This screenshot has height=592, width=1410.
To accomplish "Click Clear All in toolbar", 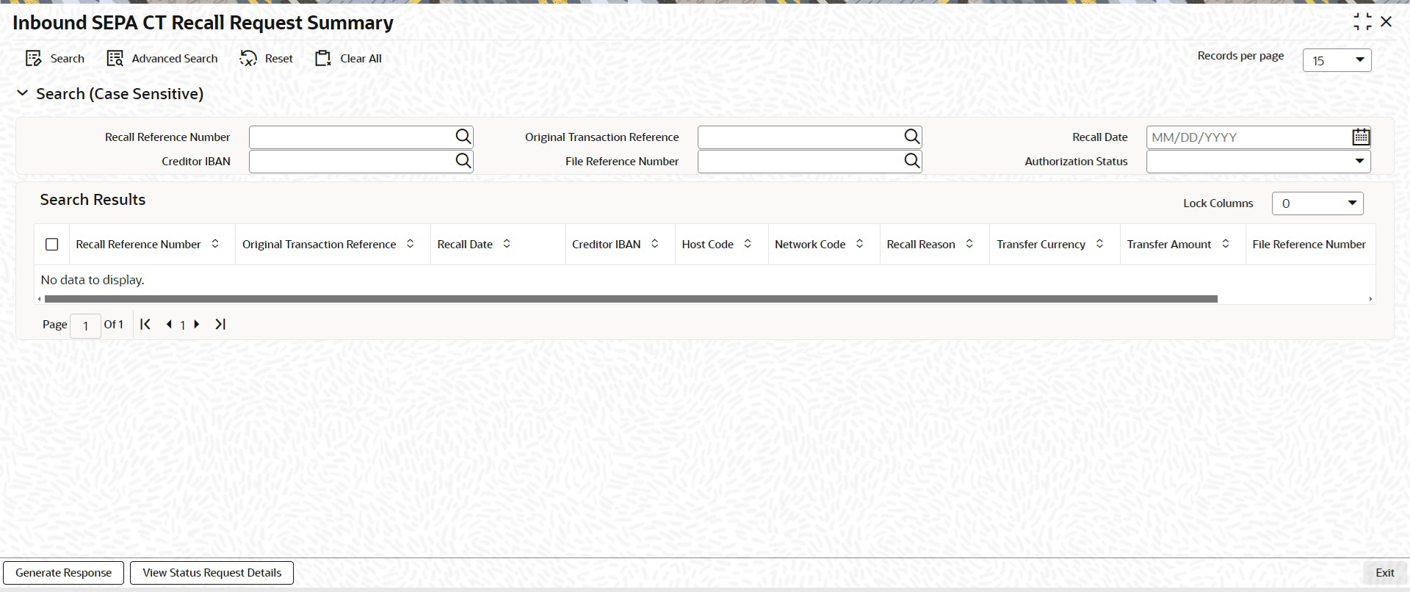I will click(348, 59).
